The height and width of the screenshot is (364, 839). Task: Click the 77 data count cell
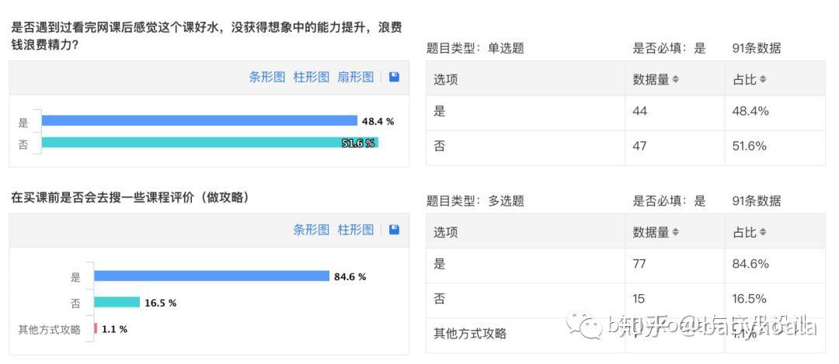point(640,264)
